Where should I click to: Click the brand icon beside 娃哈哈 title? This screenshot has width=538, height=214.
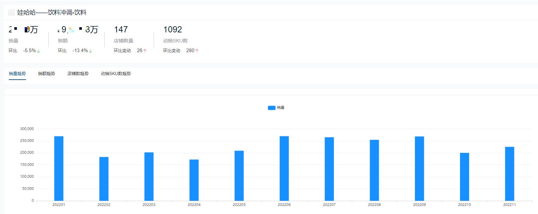point(11,13)
